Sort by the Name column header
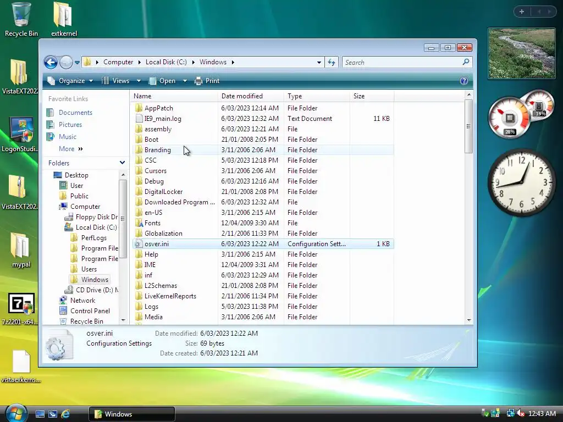 tap(174, 96)
